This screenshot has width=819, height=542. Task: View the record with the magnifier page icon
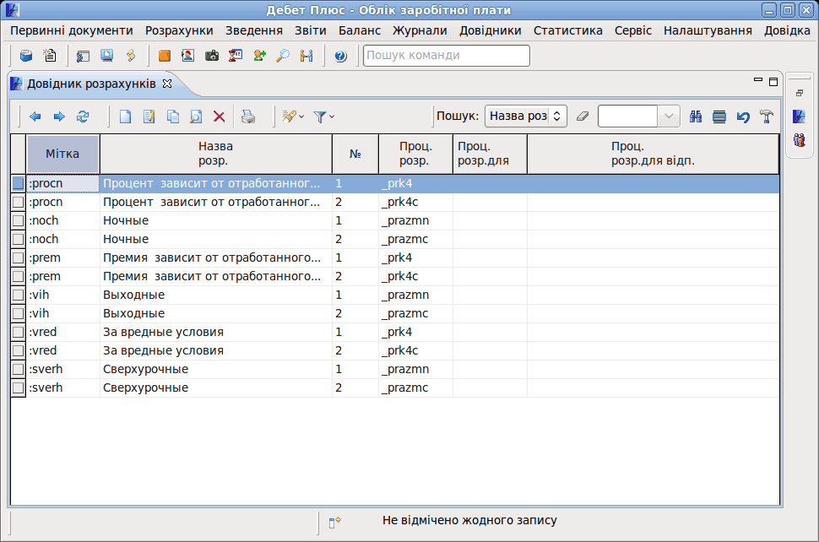[x=196, y=117]
